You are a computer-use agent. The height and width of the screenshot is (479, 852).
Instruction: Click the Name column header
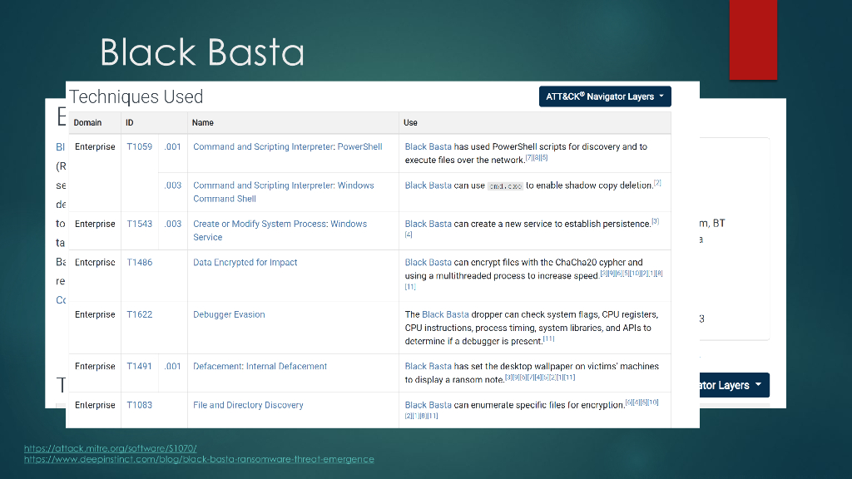(203, 123)
